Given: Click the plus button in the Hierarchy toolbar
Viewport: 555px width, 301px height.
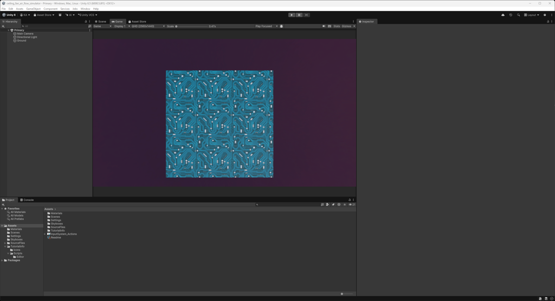Looking at the screenshot, I should [3, 26].
